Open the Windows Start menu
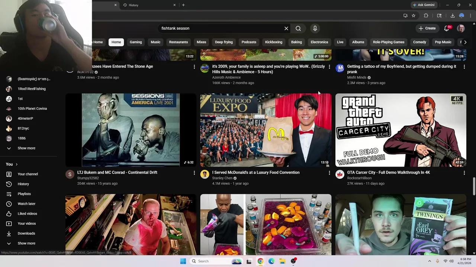 tap(183, 261)
